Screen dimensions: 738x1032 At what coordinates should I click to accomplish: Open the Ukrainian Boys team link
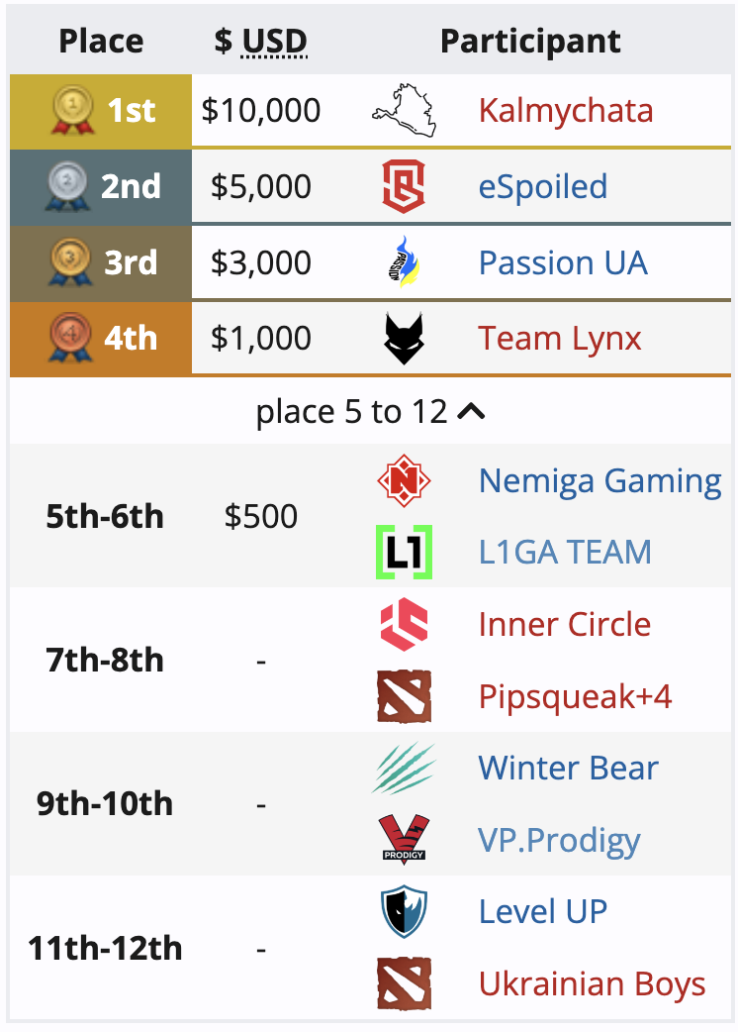pyautogui.click(x=592, y=984)
